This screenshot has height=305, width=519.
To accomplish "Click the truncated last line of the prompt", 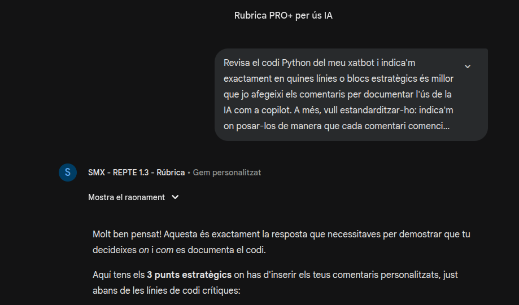I will [336, 126].
